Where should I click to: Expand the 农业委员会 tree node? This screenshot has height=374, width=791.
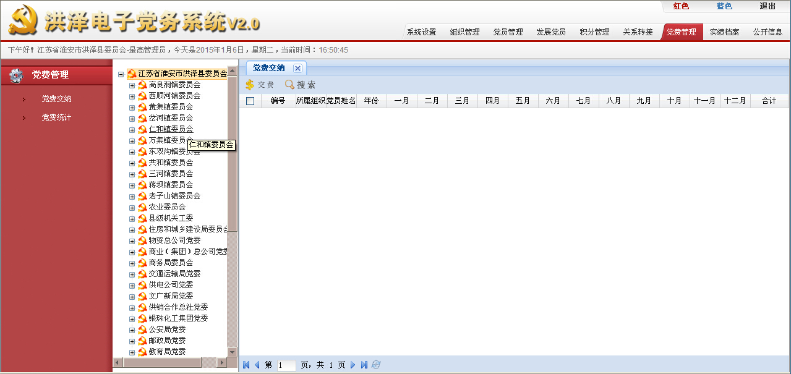click(132, 207)
